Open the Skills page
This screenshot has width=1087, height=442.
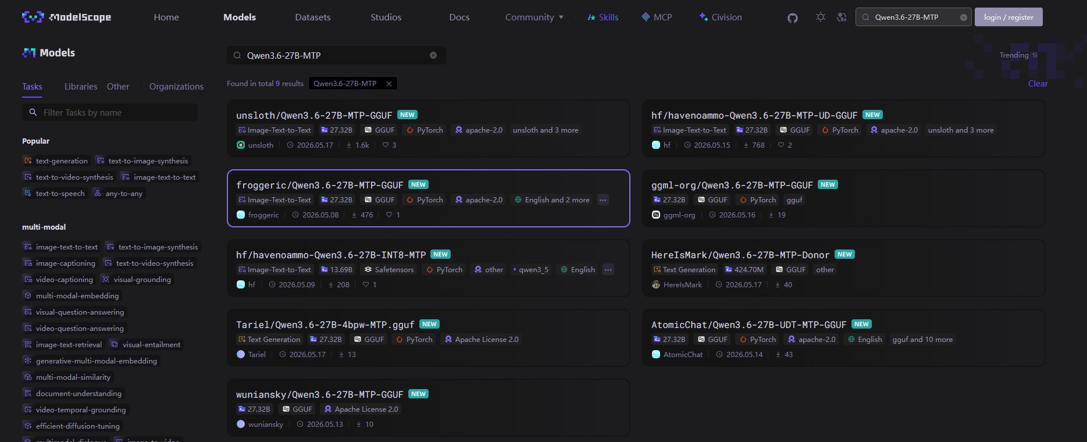click(603, 17)
